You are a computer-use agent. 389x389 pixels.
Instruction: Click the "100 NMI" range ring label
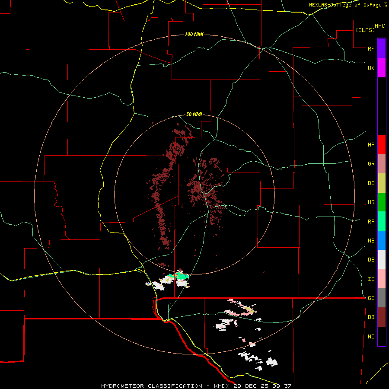click(x=194, y=34)
